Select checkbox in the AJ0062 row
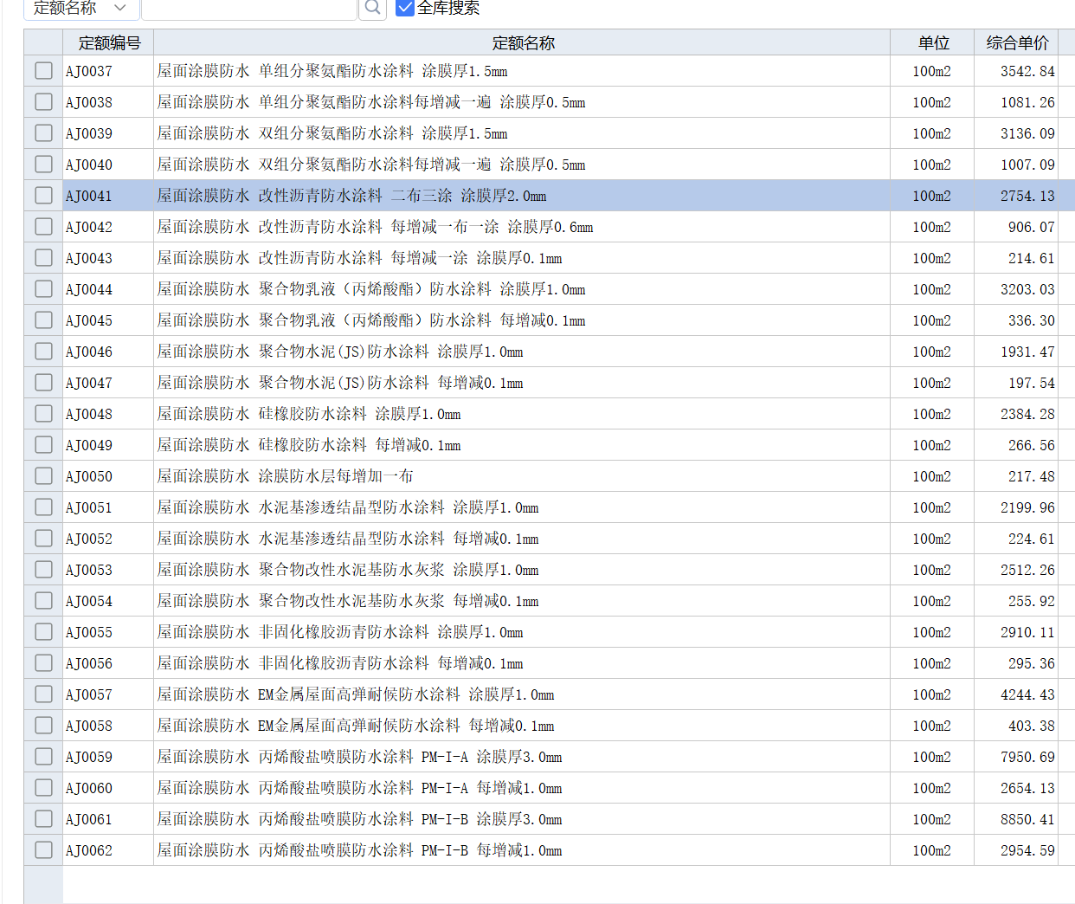The image size is (1075, 904). 43,850
